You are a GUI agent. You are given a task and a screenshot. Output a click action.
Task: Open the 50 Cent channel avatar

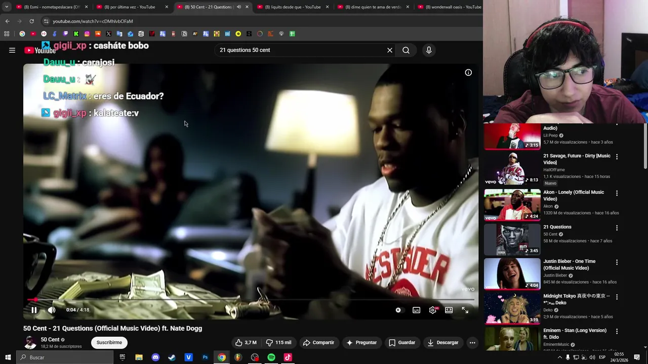click(30, 342)
